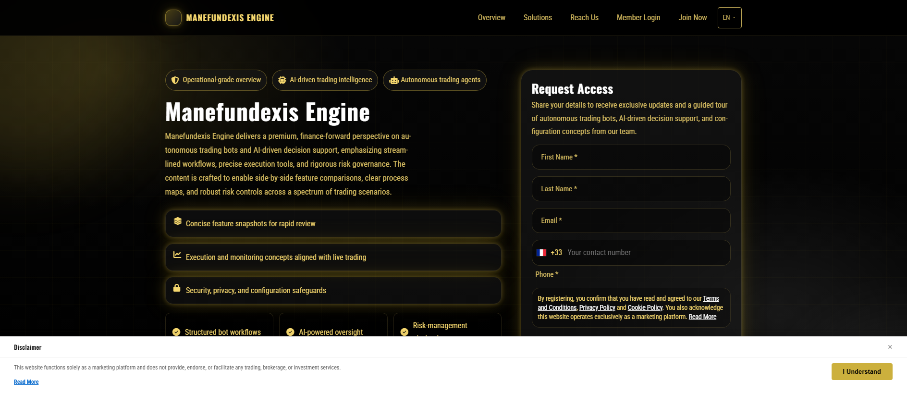
Task: Open Member Login
Action: click(638, 18)
